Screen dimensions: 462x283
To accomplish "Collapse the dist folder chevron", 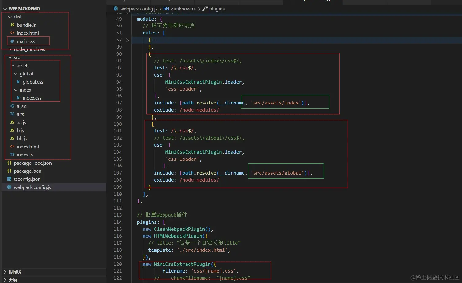I will [x=10, y=17].
